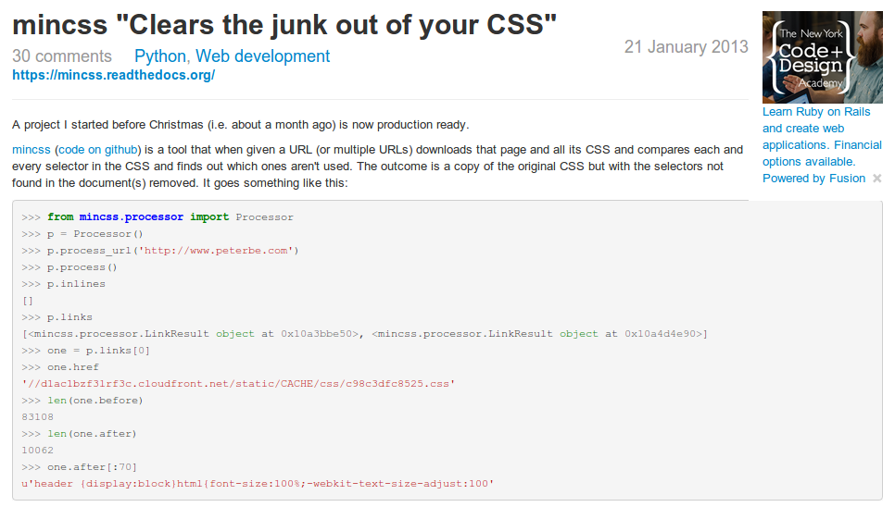Open the New York Code + Design Academy ad image

pos(823,57)
